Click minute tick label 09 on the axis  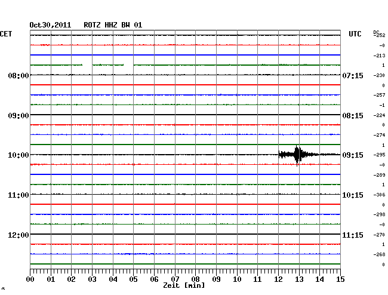216,279
